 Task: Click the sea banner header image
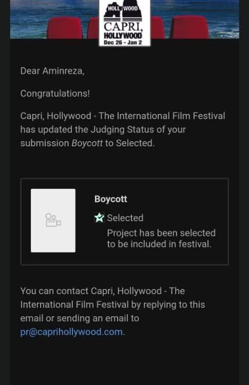124,19
